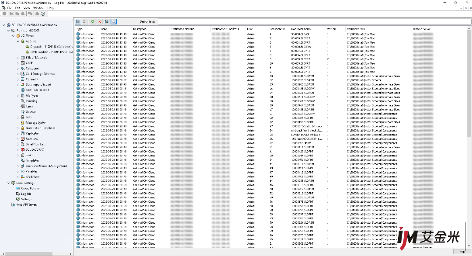
Task: Select the Web API Servers icon
Action: pyautogui.click(x=13, y=204)
